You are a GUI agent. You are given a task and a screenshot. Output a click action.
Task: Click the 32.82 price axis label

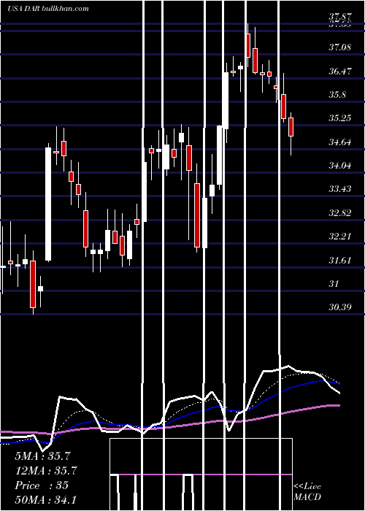point(340,213)
